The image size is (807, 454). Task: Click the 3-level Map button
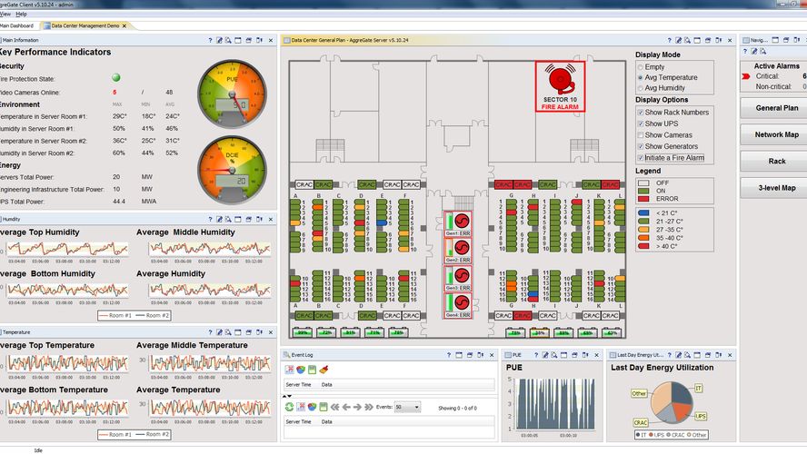click(775, 188)
